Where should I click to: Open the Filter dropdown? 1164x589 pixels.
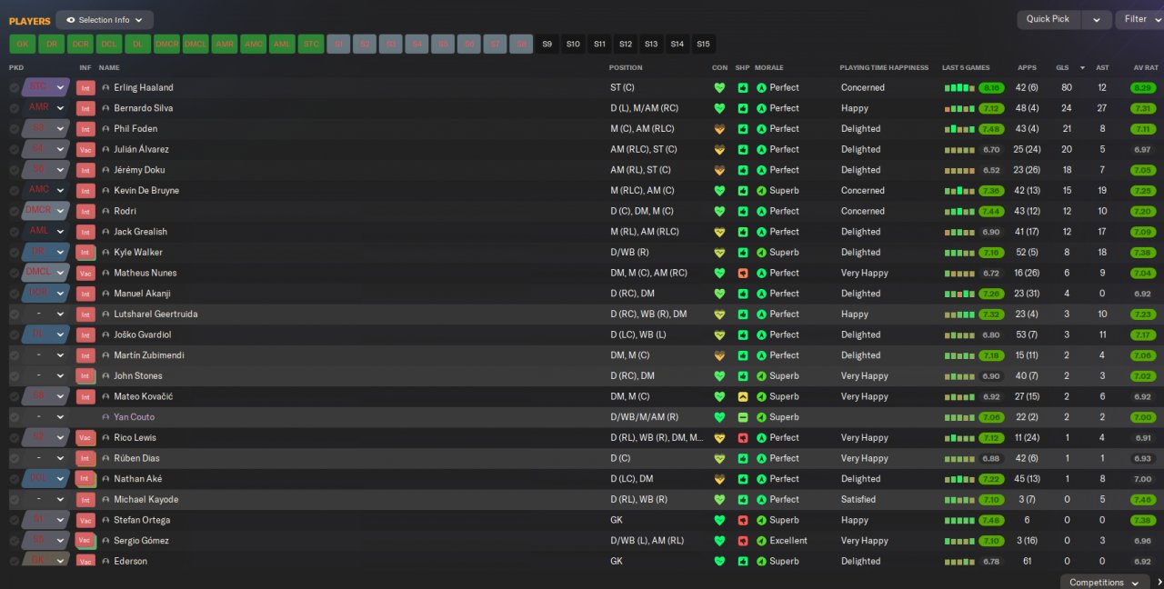click(1140, 19)
